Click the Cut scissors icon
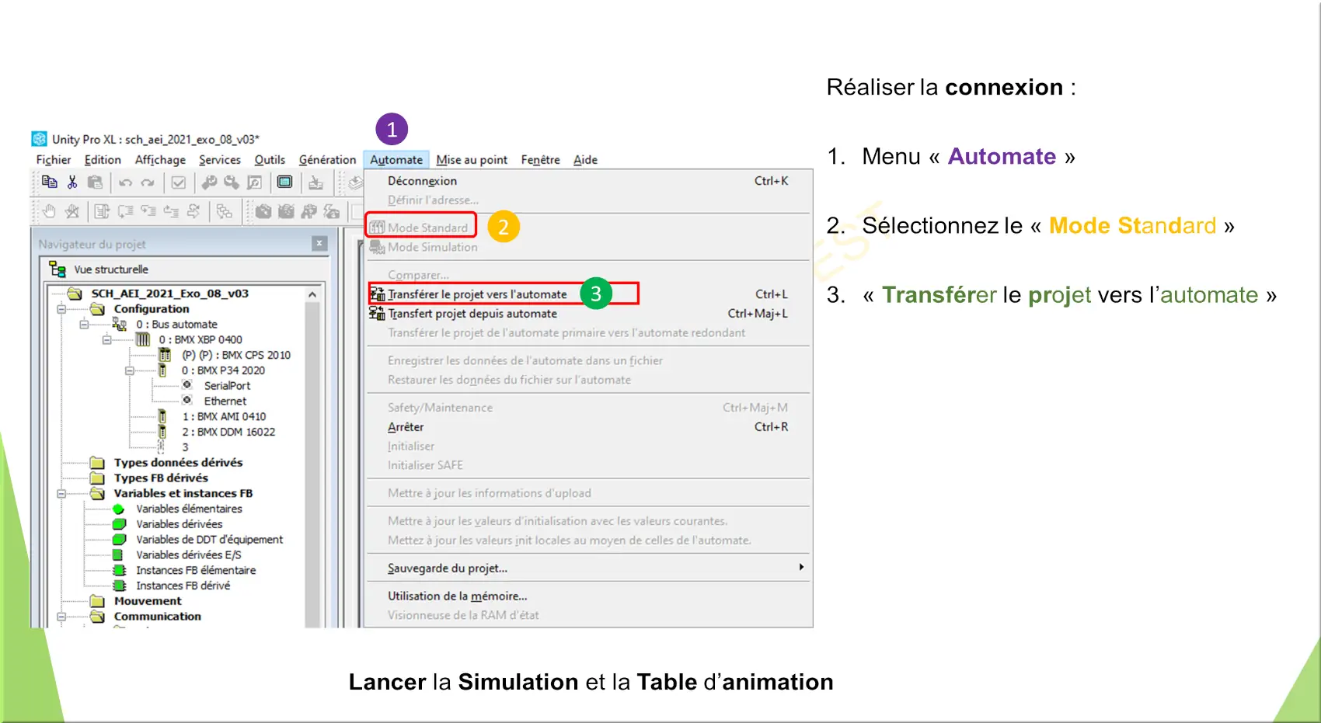1321x723 pixels. pyautogui.click(x=72, y=182)
